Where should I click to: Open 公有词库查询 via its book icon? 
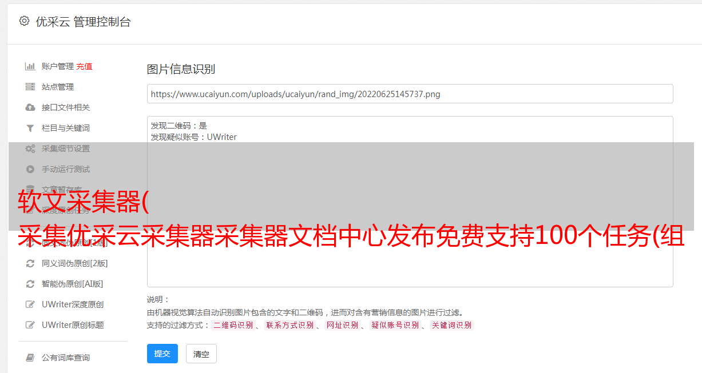tap(30, 358)
